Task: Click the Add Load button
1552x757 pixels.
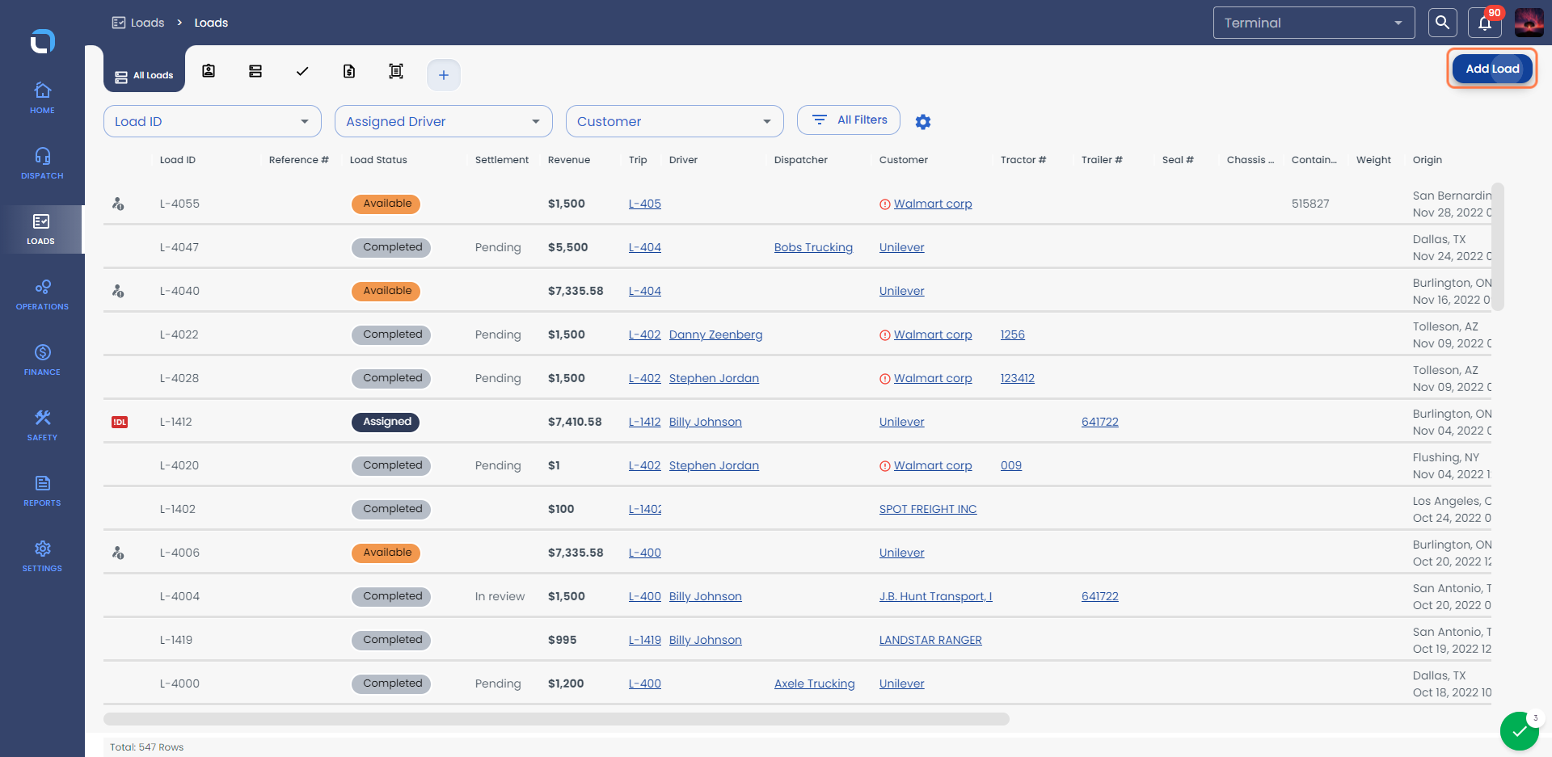Action: [x=1492, y=69]
